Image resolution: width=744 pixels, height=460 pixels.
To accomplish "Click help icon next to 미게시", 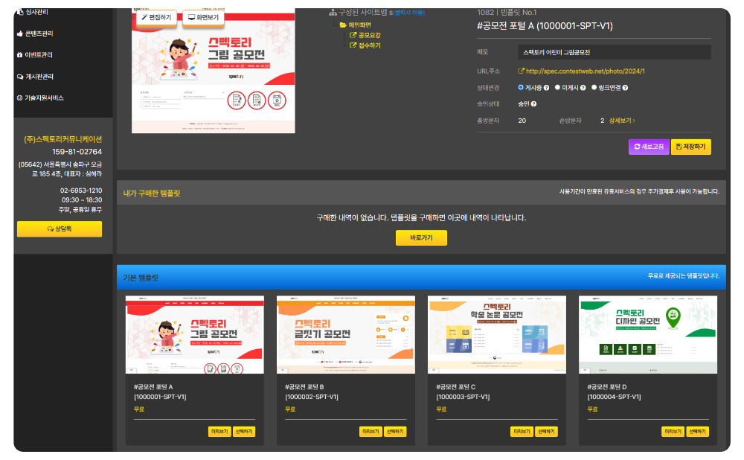I will 583,88.
